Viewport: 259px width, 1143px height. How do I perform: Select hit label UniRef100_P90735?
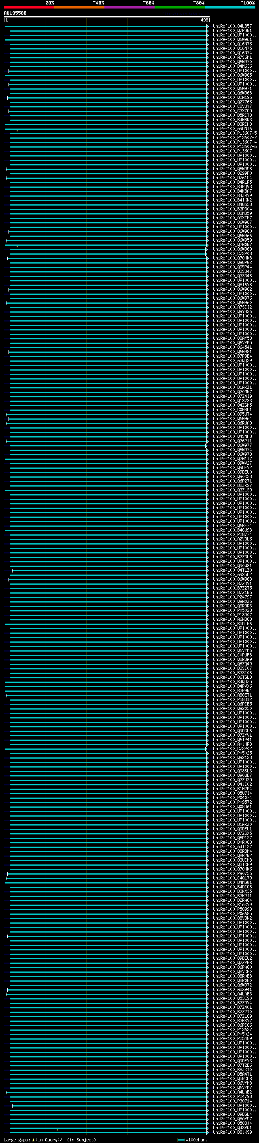coord(232,873)
